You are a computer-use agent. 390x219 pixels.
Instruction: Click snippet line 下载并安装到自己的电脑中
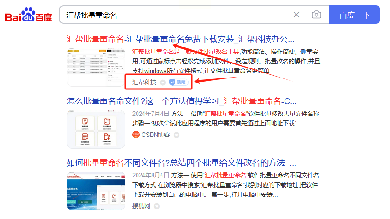(205, 195)
